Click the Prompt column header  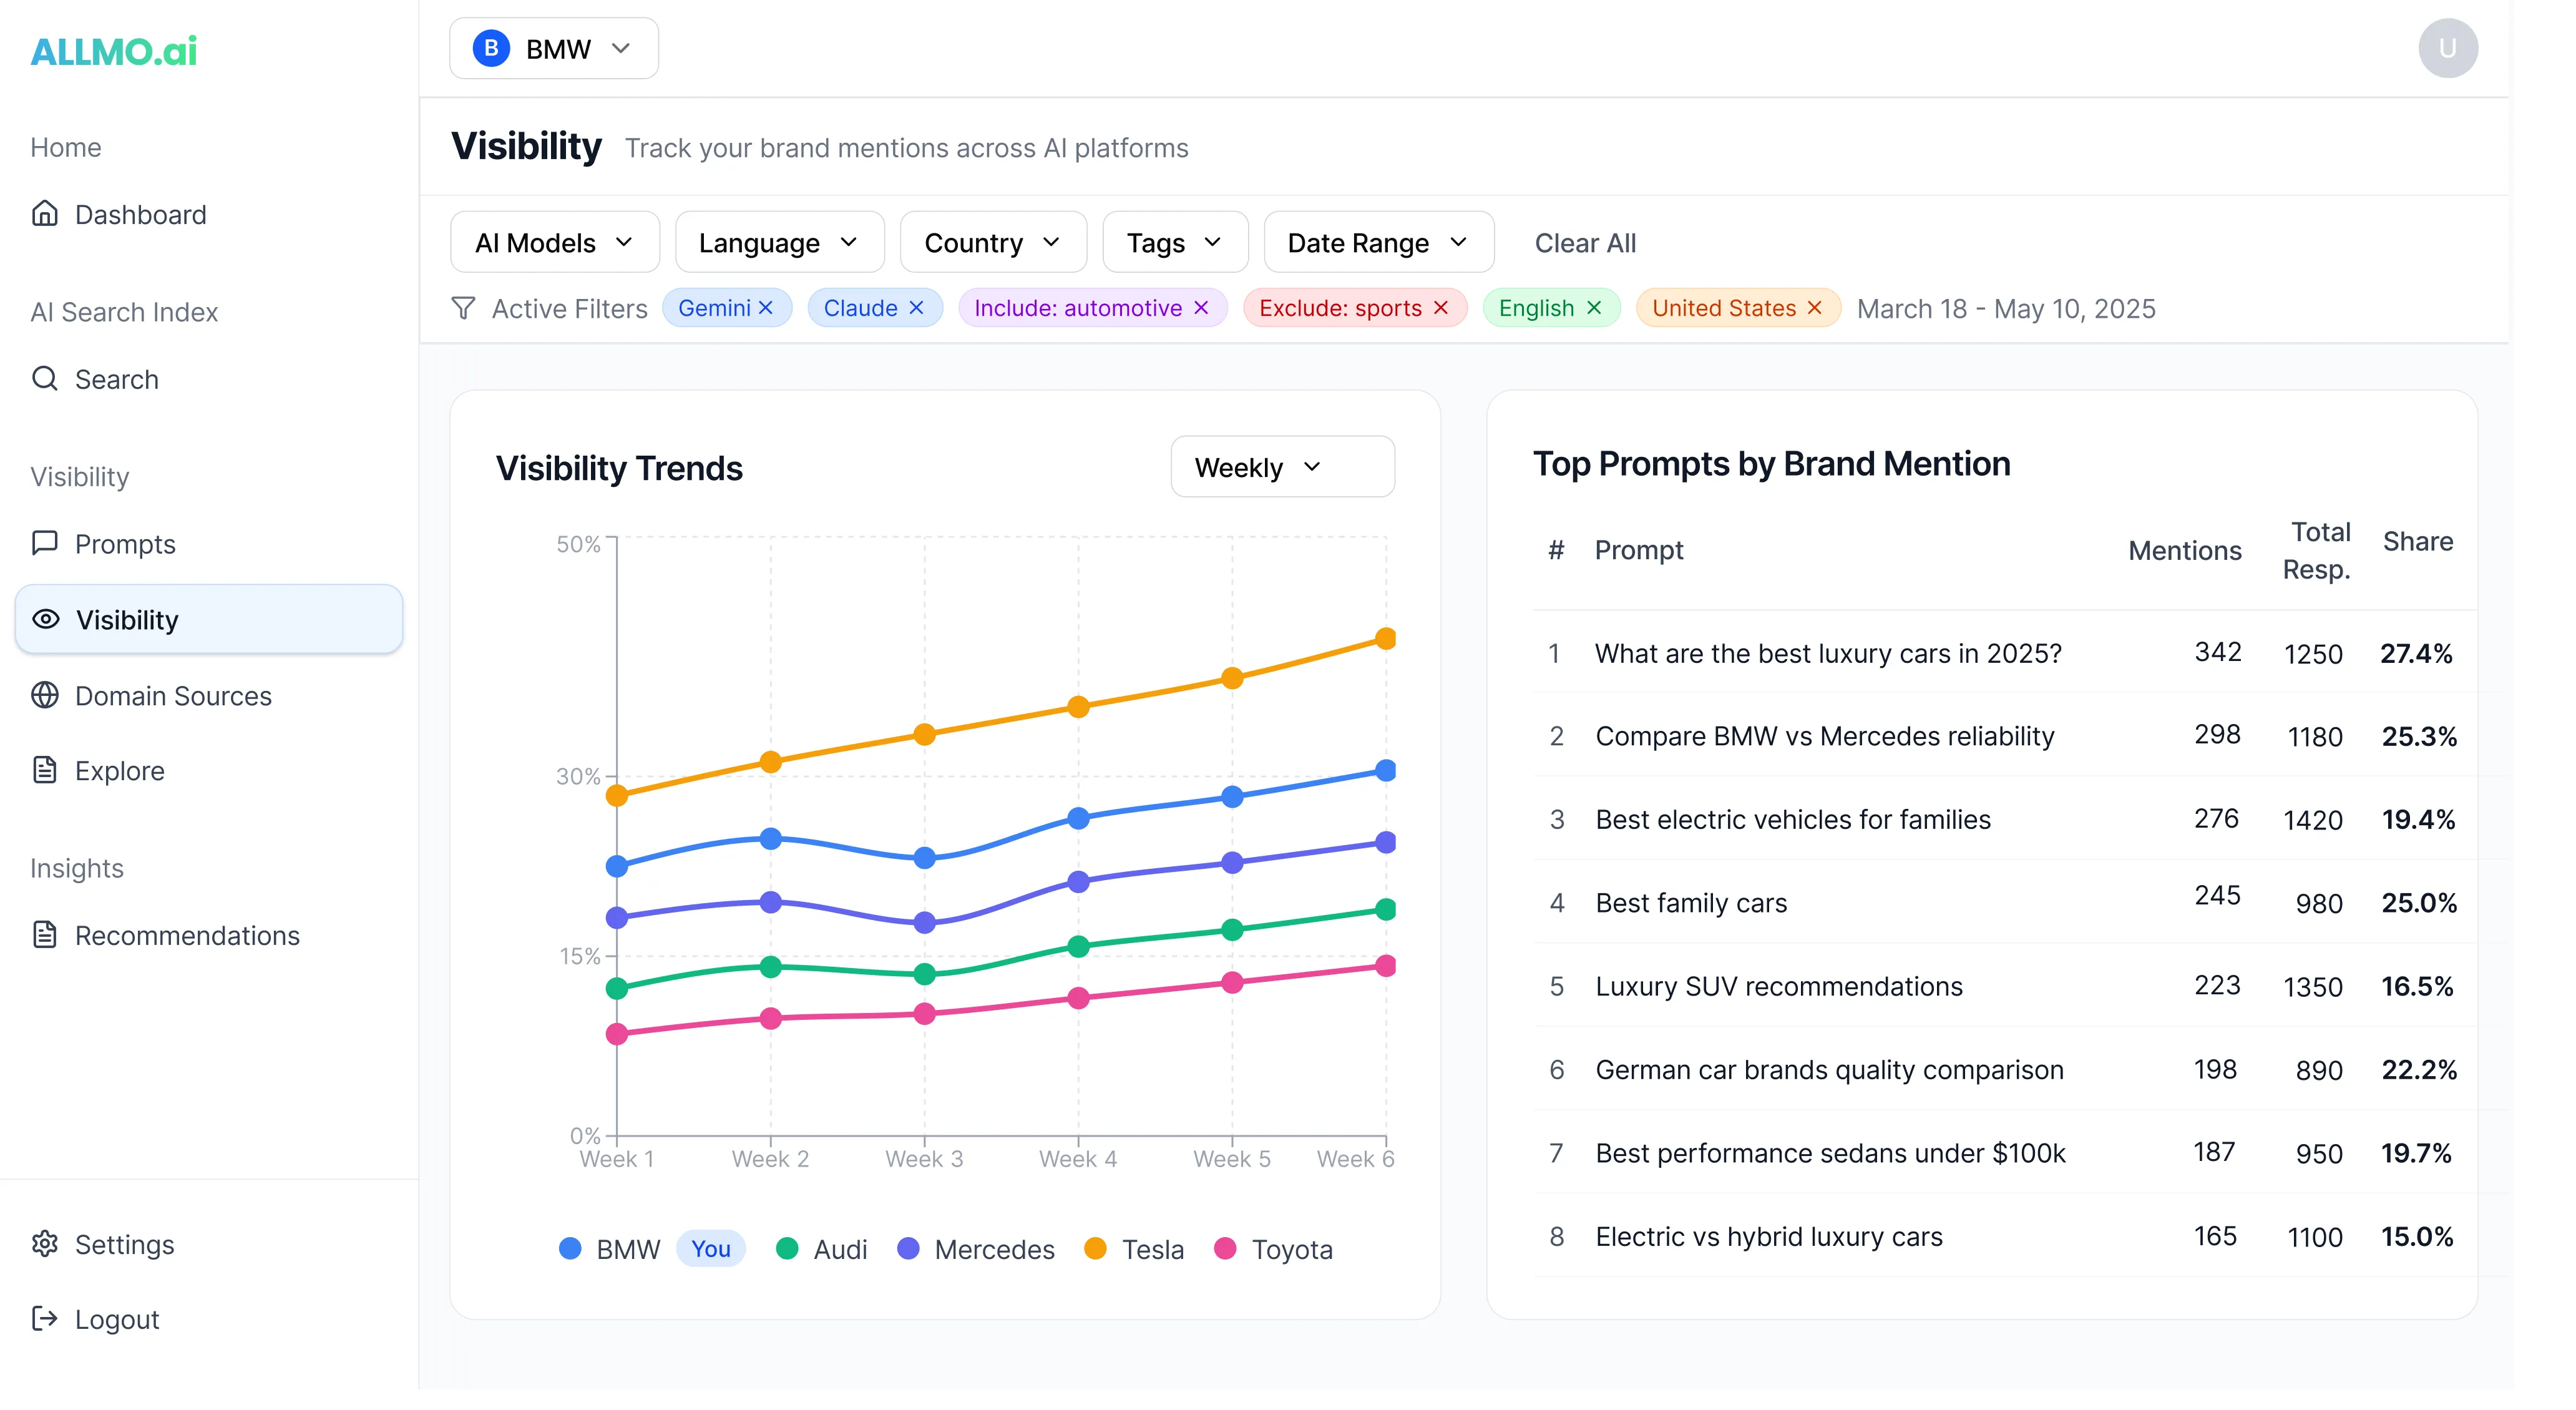point(1638,550)
